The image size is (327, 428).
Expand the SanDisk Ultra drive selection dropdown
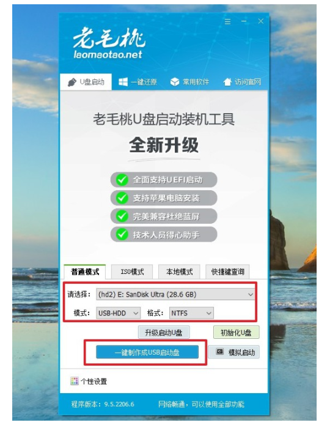(x=175, y=295)
